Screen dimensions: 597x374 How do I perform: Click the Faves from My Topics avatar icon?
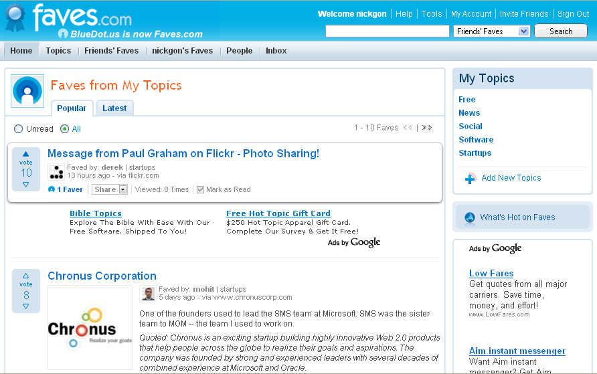tap(27, 91)
